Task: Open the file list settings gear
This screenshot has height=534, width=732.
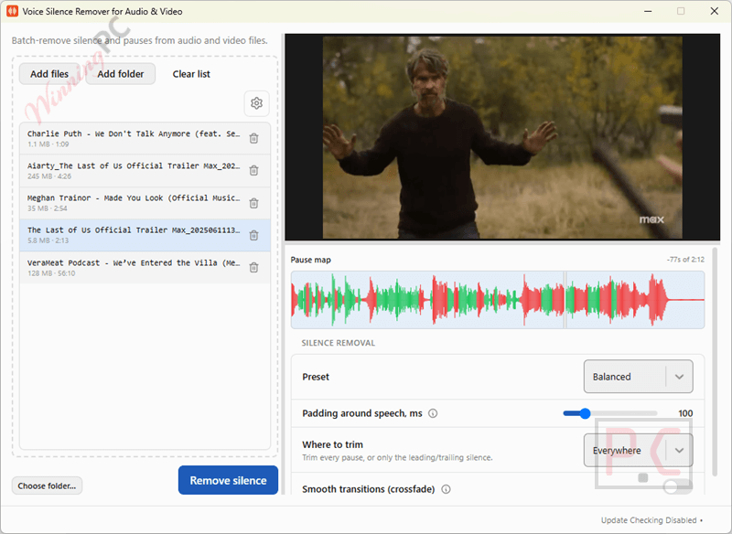Action: [x=256, y=103]
